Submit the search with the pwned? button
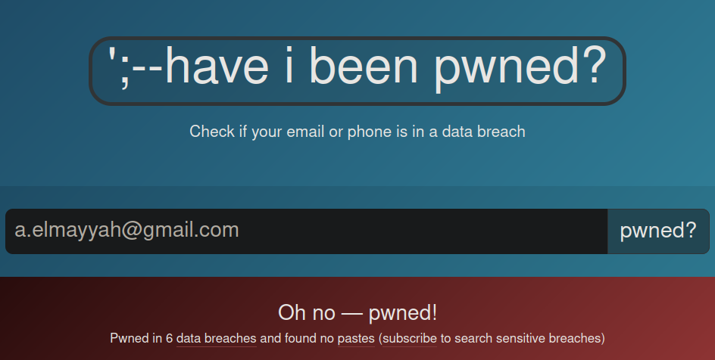This screenshot has height=360, width=715. [658, 231]
